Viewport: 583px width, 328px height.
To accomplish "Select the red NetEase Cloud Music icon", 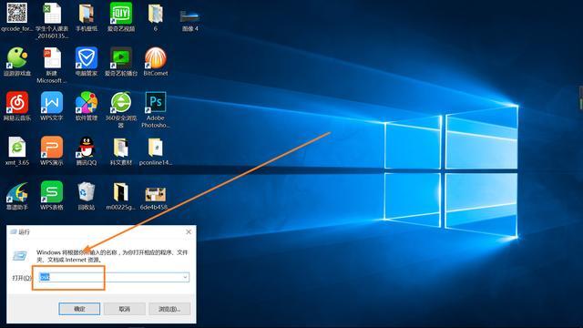I will click(x=17, y=102).
